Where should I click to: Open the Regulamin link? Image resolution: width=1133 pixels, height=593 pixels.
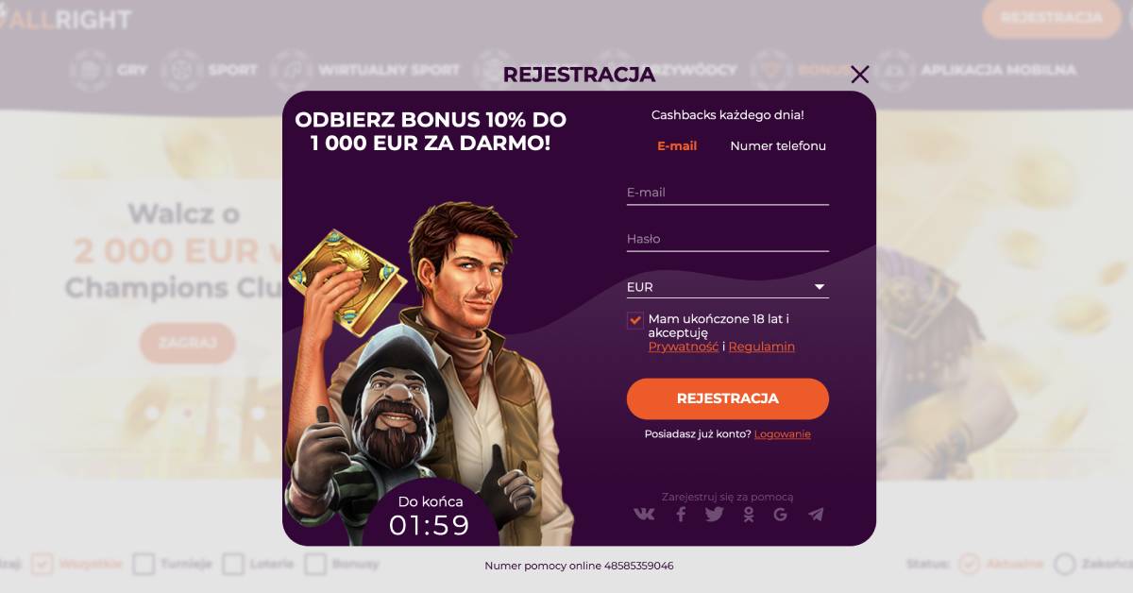pos(761,347)
